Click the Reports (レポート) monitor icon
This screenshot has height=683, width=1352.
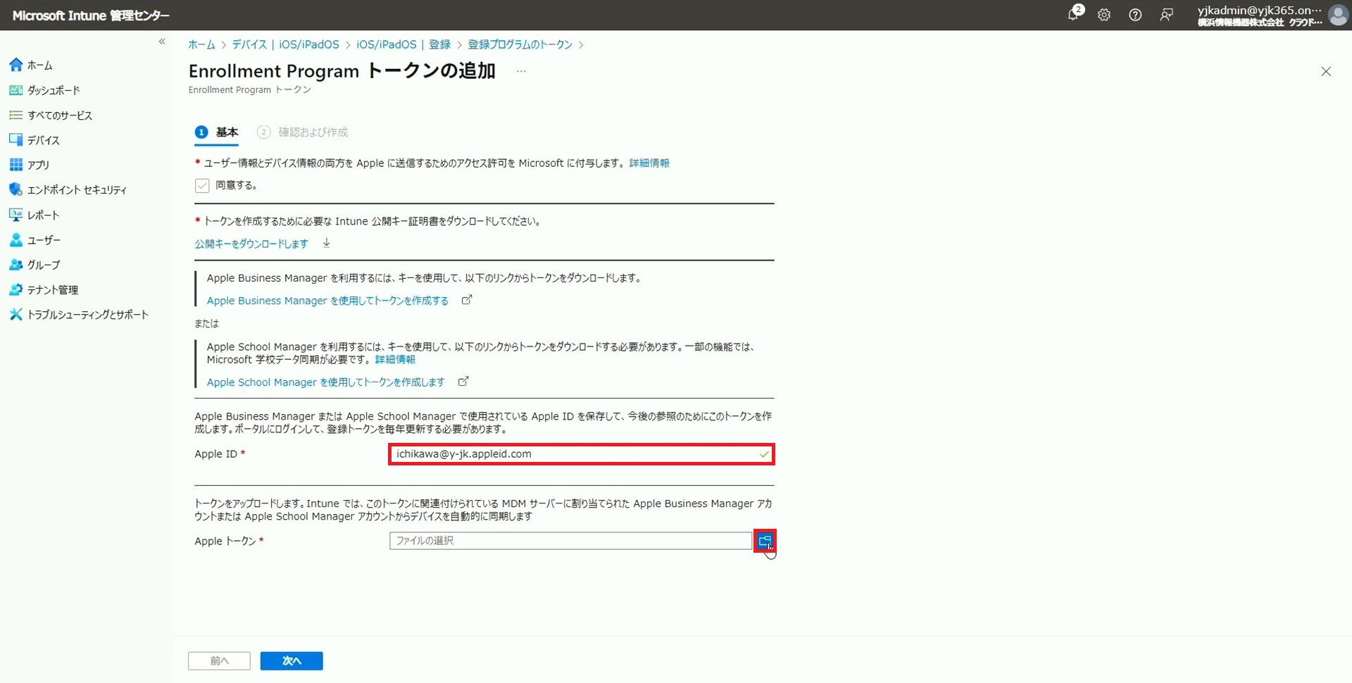[x=15, y=215]
